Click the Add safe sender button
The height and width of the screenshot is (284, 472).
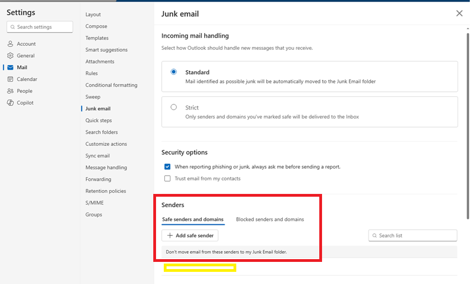190,235
